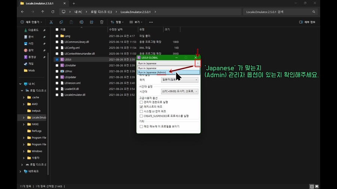
Task: Uncheck the LEGUI file checkbox
Action: pyautogui.click(x=57, y=59)
